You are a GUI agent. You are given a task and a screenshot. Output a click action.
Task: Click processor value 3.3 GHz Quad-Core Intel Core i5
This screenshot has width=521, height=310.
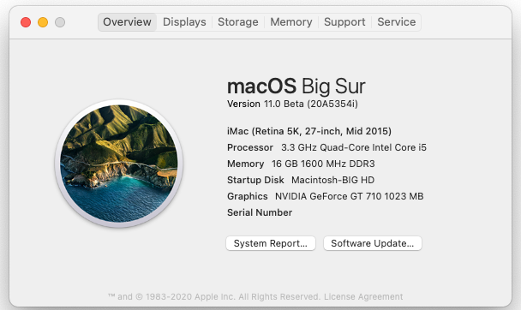click(x=354, y=147)
